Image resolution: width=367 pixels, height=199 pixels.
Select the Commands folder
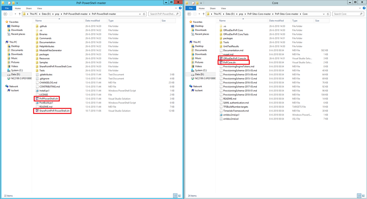click(x=45, y=38)
